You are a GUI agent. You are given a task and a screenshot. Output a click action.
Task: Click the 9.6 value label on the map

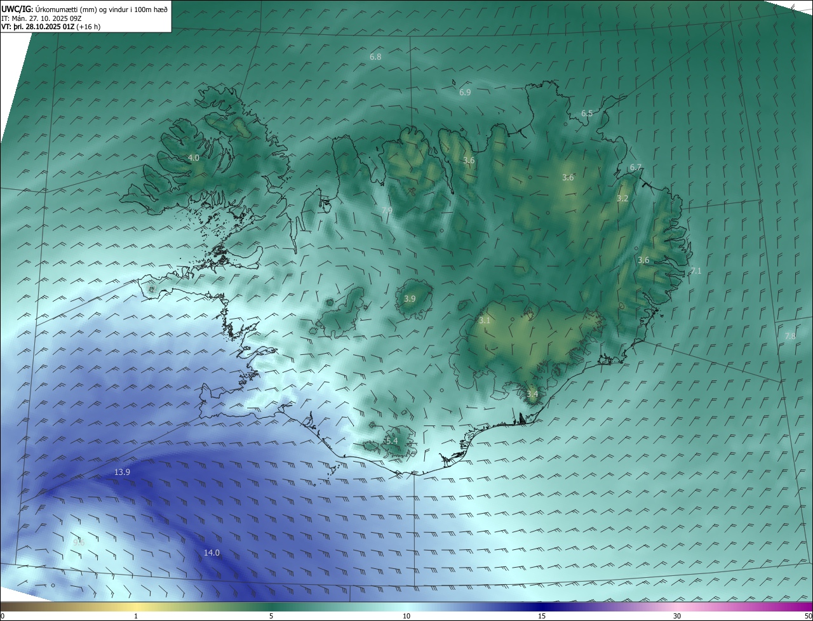(x=79, y=542)
